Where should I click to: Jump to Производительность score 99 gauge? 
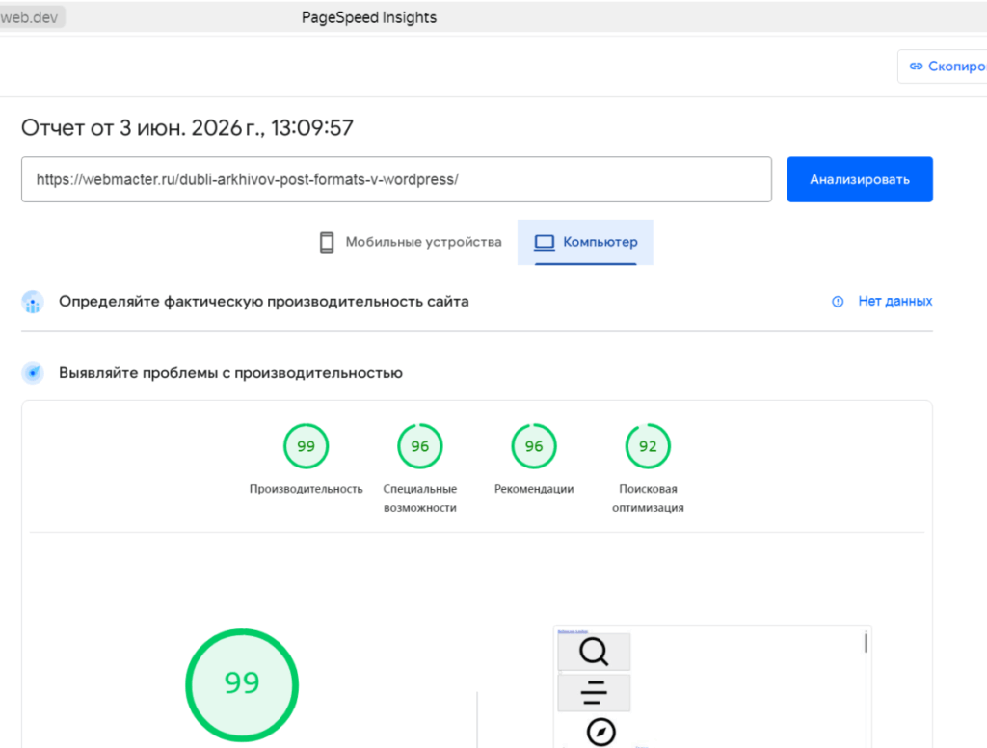(306, 446)
